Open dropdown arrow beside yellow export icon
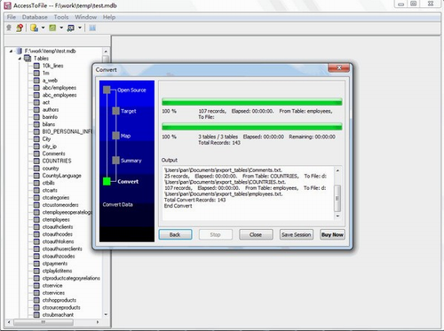The width and height of the screenshot is (444, 331). pyautogui.click(x=43, y=28)
